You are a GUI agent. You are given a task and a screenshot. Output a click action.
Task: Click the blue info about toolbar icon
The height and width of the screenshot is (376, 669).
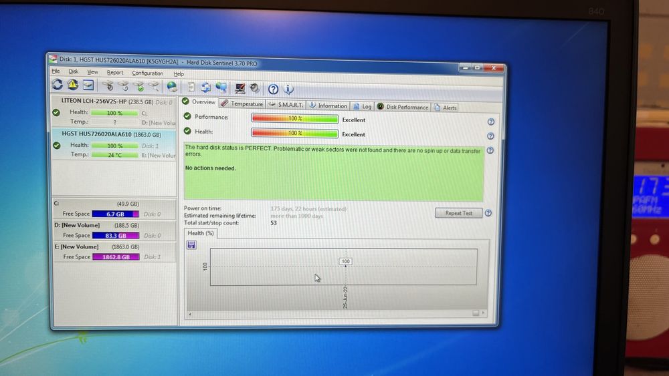(288, 89)
